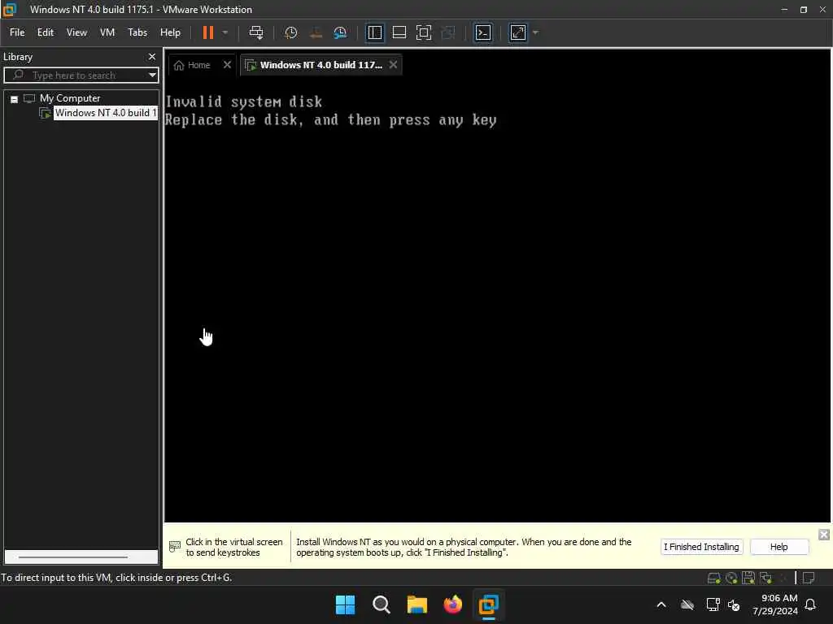This screenshot has width=833, height=624.
Task: Click the network tray icon
Action: pyautogui.click(x=713, y=604)
